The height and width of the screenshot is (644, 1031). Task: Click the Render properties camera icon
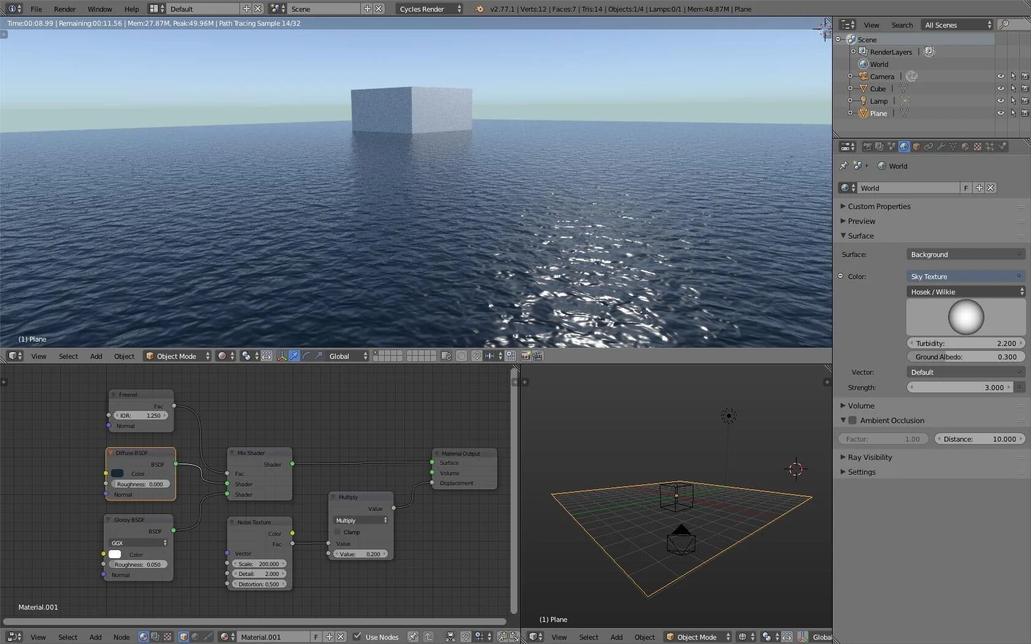click(867, 147)
